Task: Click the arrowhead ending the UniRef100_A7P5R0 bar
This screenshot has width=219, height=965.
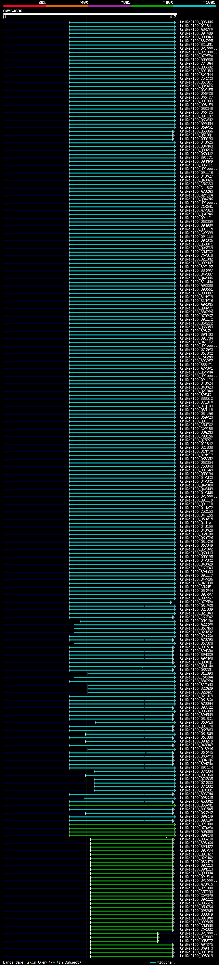Action: [x=171, y=602]
